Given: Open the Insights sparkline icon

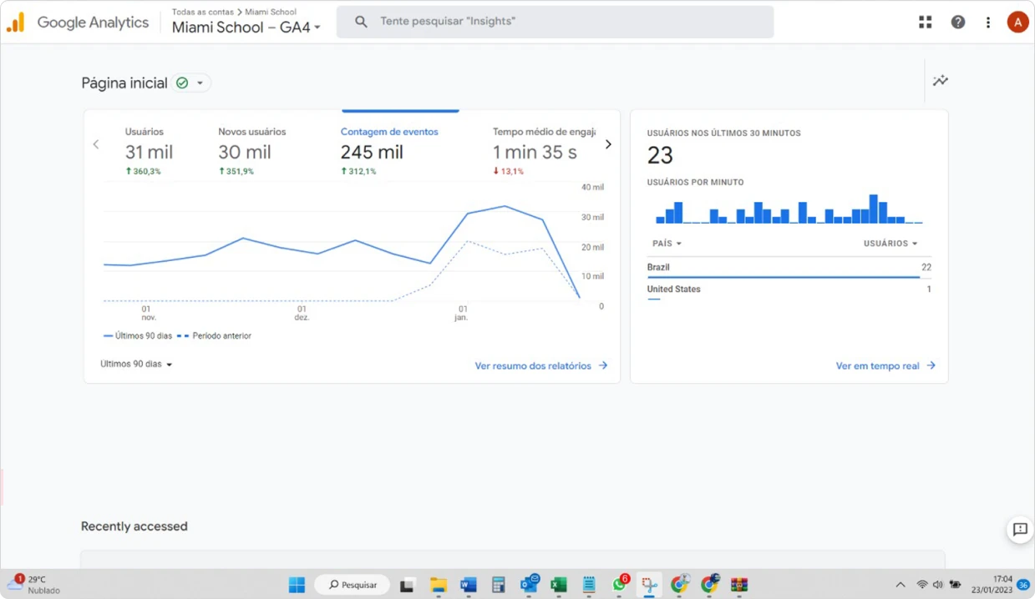Looking at the screenshot, I should pyautogui.click(x=941, y=81).
